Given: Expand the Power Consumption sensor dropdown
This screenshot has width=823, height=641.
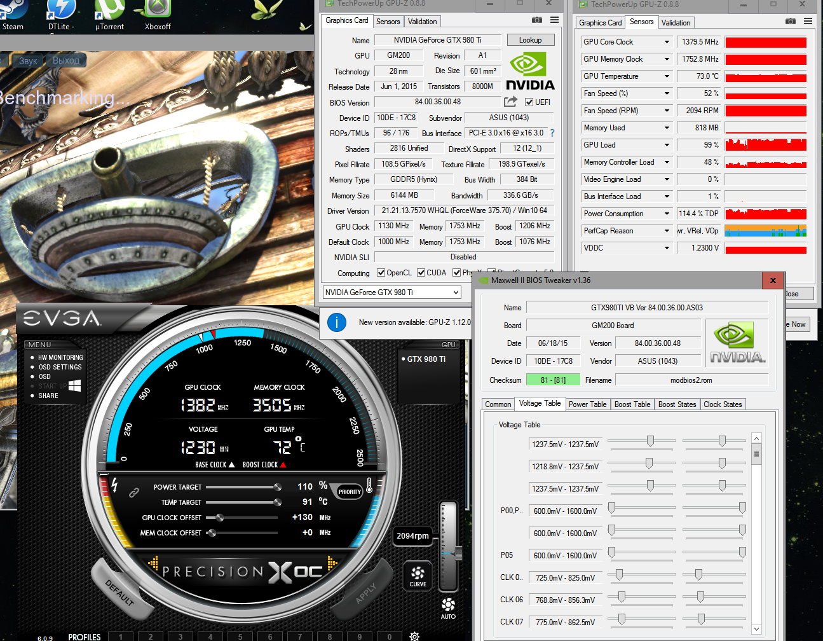Looking at the screenshot, I should coord(667,214).
